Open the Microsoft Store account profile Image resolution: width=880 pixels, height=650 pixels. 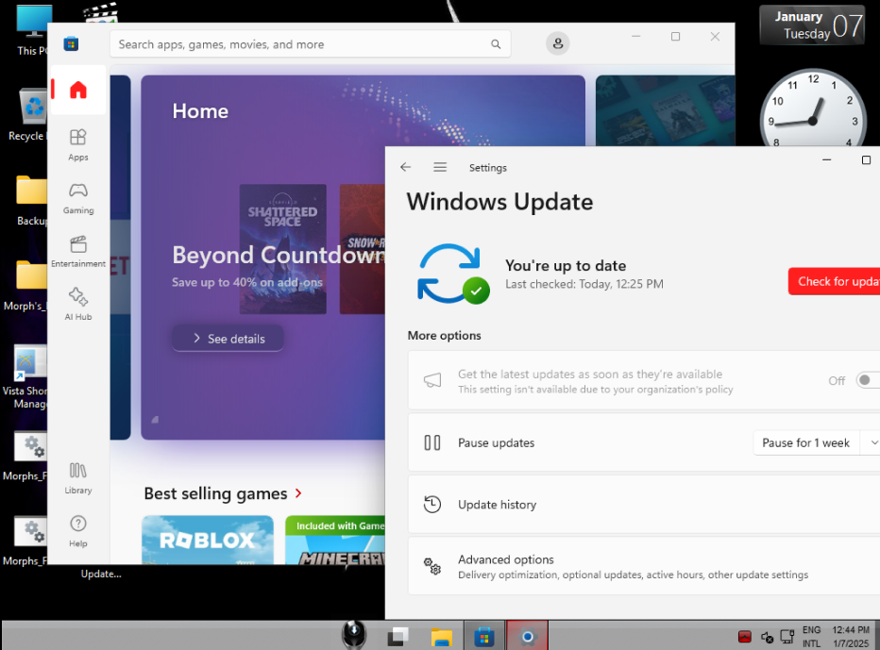pos(558,43)
